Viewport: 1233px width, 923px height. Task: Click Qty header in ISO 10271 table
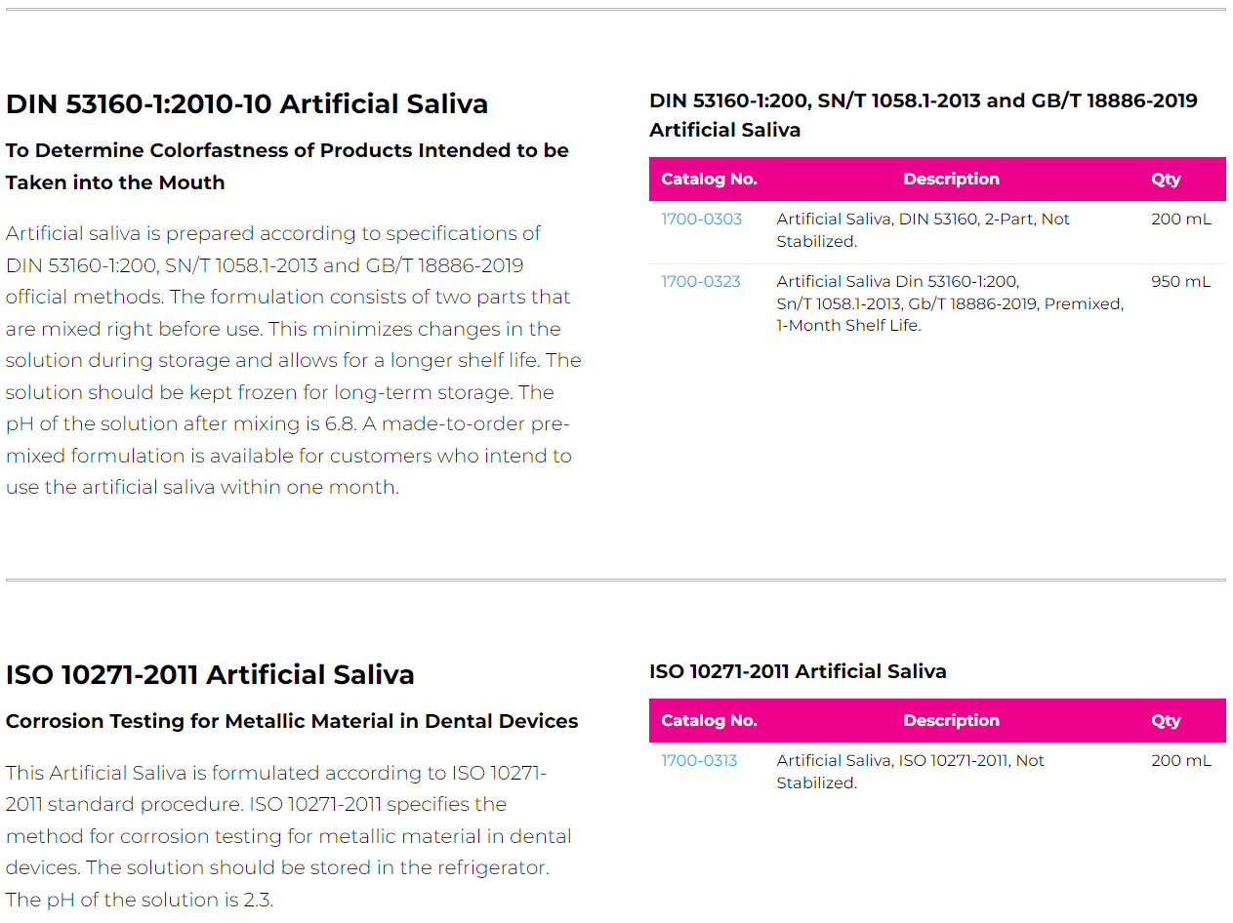point(1166,721)
